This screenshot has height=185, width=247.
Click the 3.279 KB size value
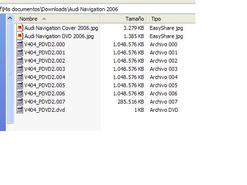point(134,28)
